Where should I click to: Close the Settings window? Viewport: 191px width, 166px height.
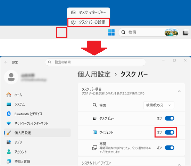pyautogui.click(x=185, y=60)
